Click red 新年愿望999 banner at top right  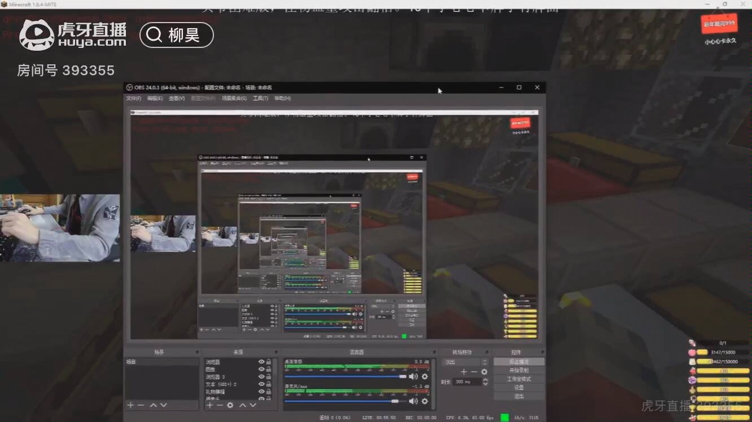tap(719, 23)
